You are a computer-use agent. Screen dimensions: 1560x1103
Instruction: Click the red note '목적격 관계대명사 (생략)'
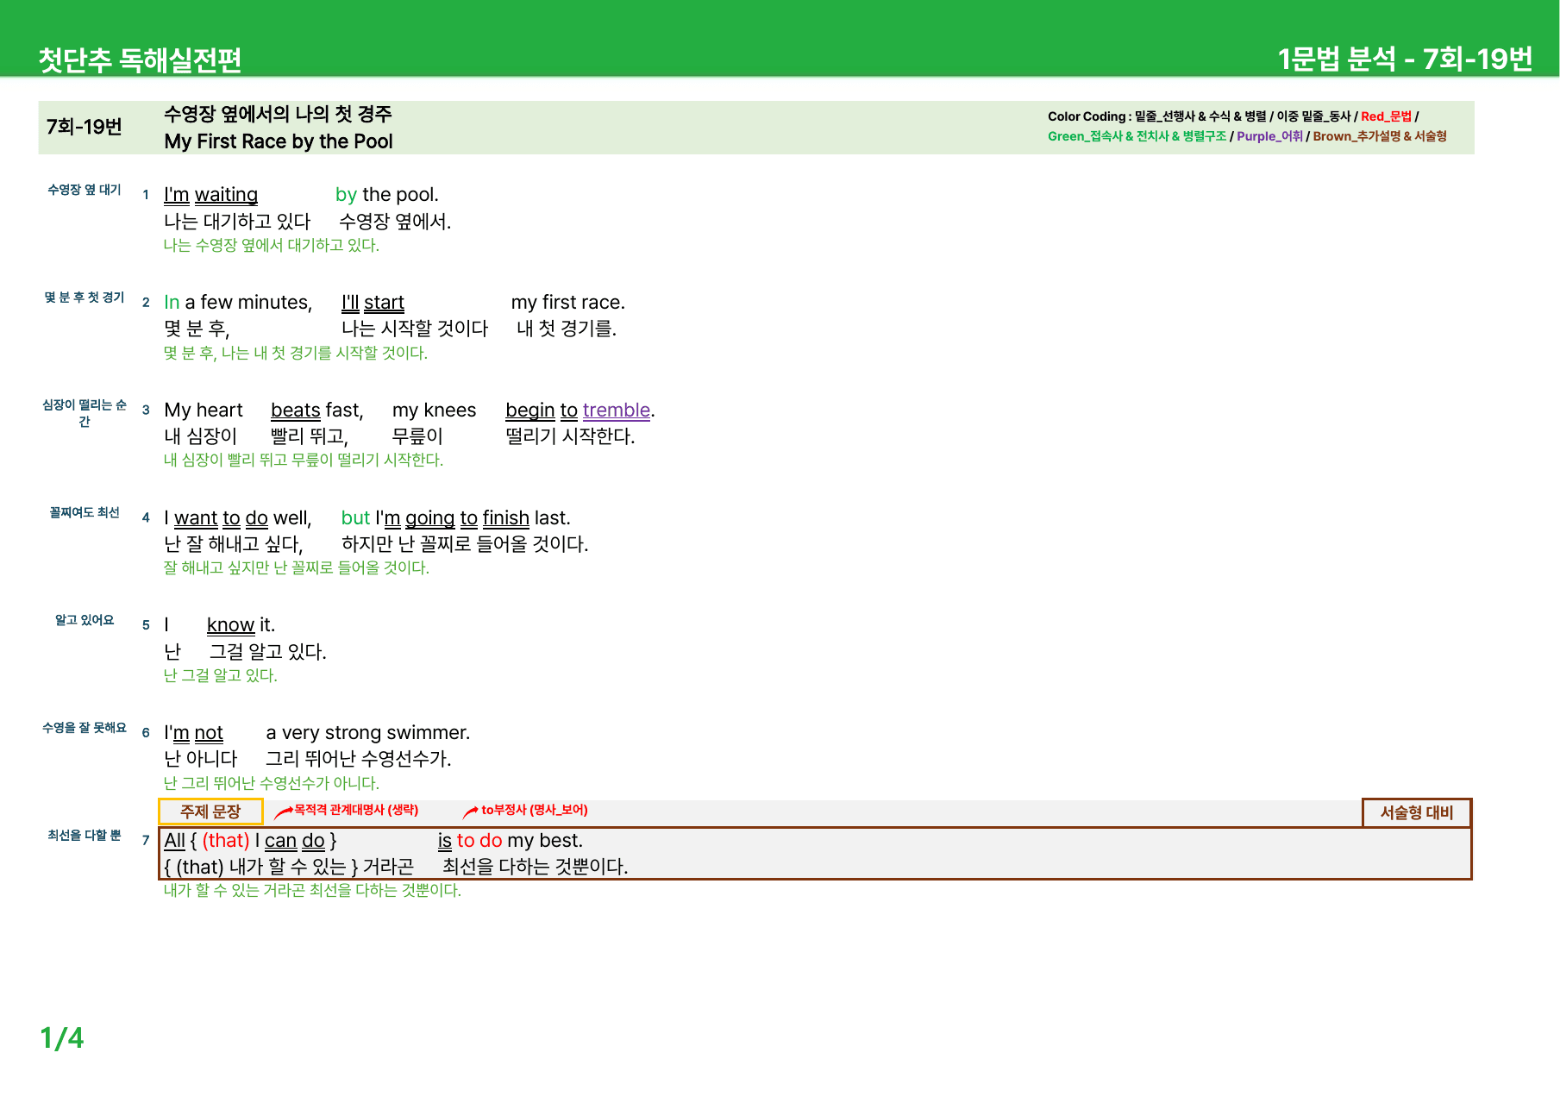click(356, 810)
